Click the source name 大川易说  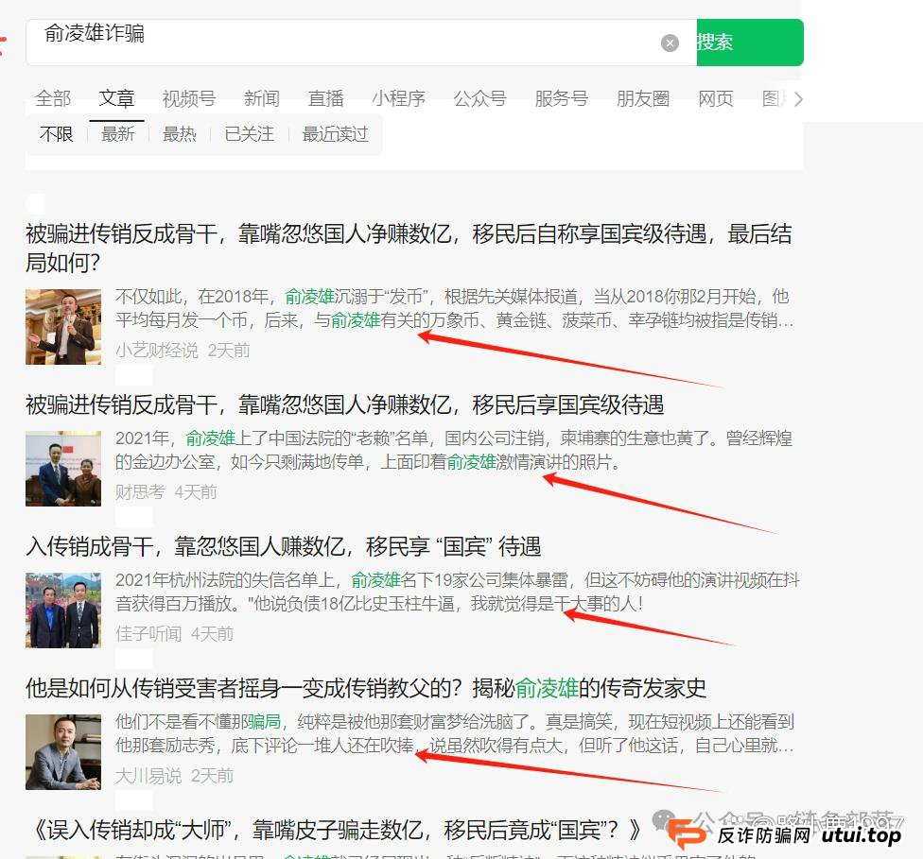pos(148,776)
